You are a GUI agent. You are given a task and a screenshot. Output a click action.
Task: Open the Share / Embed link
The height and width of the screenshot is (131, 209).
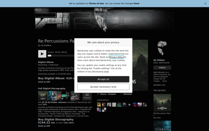coord(108,94)
